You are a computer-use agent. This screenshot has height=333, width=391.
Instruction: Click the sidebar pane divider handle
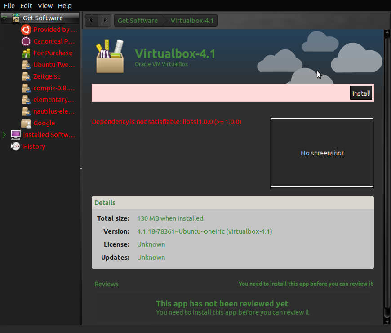[x=81, y=169]
